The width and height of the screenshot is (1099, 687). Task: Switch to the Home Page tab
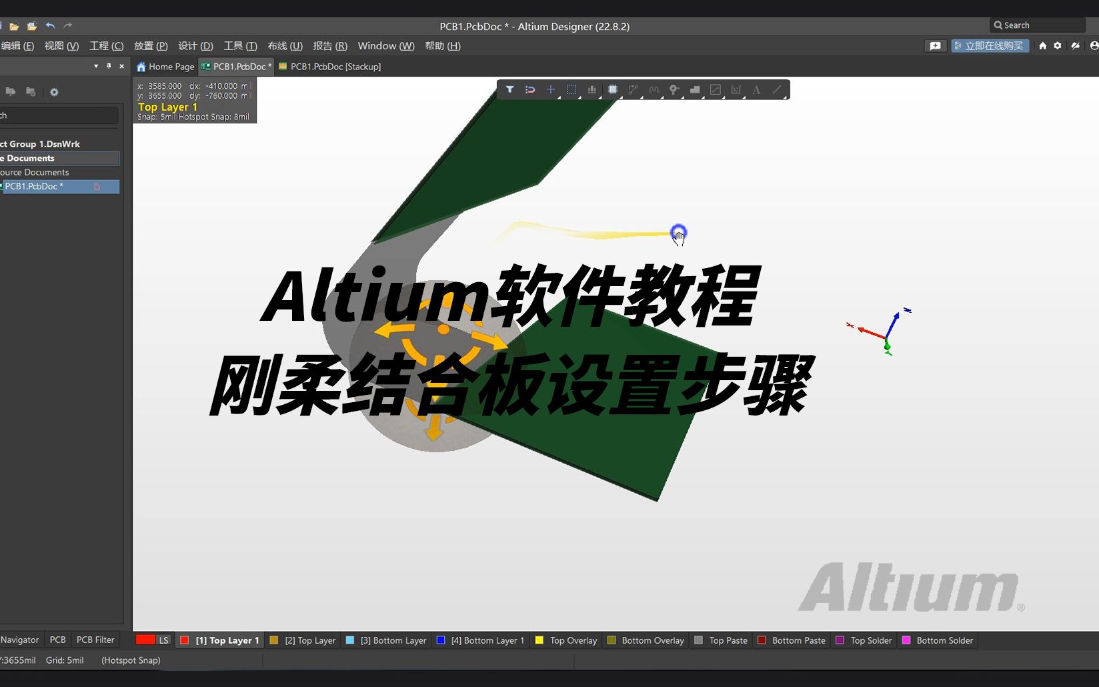point(165,67)
